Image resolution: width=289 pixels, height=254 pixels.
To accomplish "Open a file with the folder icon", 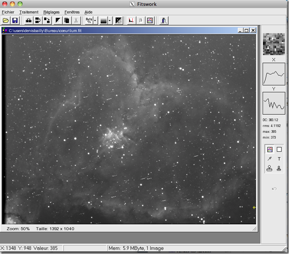I will 6,20.
